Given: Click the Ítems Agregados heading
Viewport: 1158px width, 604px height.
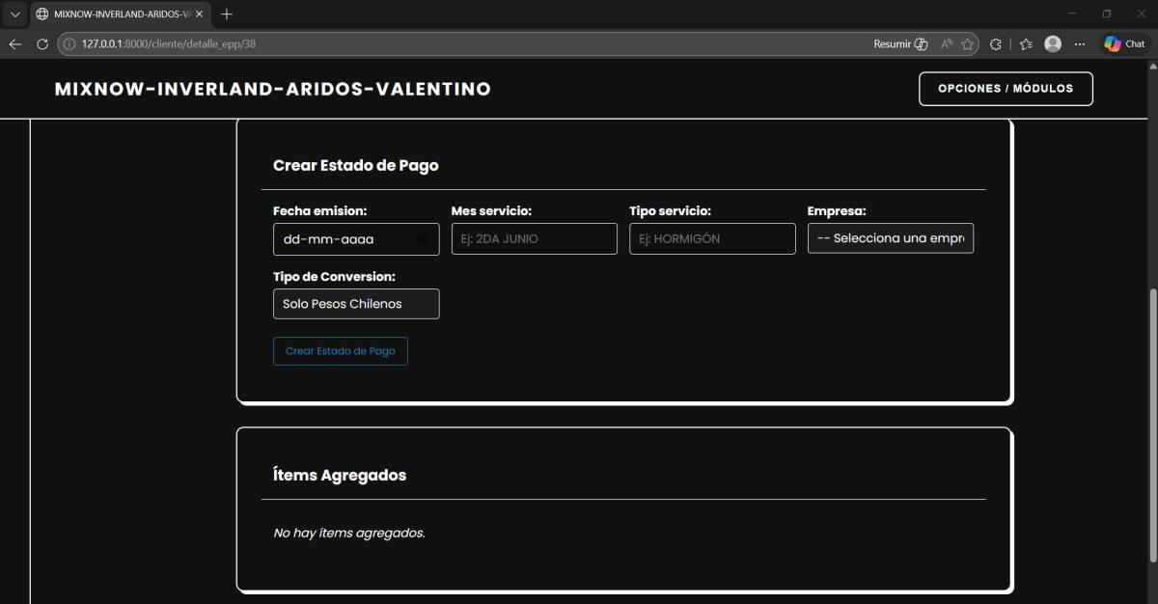Looking at the screenshot, I should 340,475.
